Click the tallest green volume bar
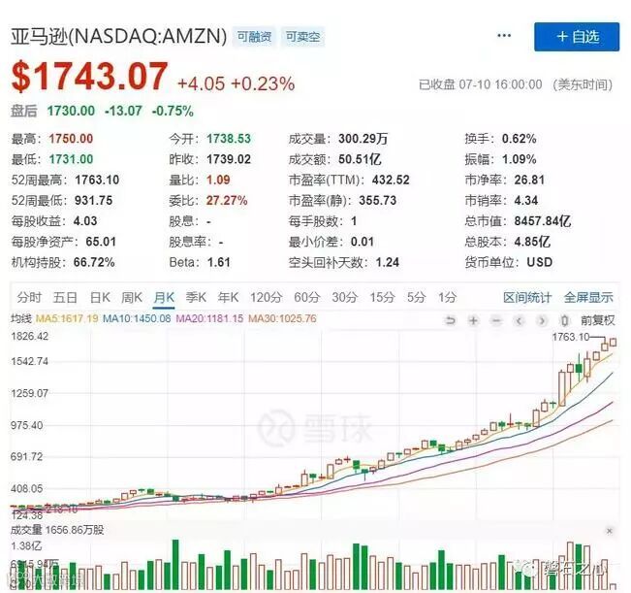This screenshot has height=593, width=631. [x=175, y=564]
